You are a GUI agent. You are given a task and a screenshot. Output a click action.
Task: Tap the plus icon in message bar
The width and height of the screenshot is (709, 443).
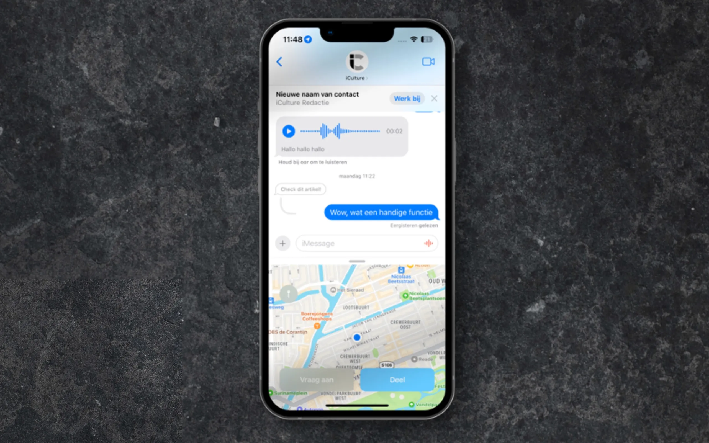[x=282, y=243]
